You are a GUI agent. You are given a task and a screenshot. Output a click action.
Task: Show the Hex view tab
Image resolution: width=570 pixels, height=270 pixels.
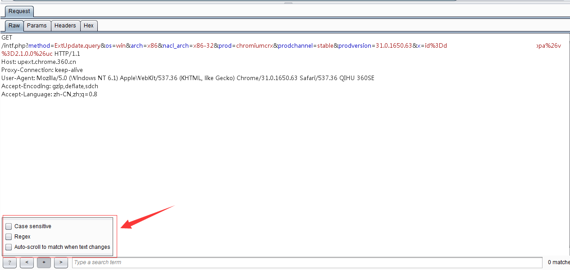point(89,26)
